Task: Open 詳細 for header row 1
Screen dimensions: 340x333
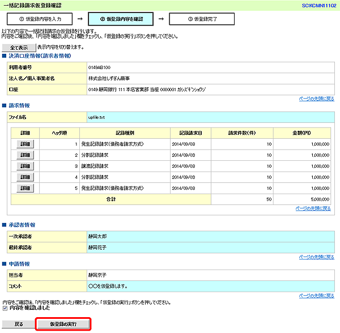Action: pos(25,144)
